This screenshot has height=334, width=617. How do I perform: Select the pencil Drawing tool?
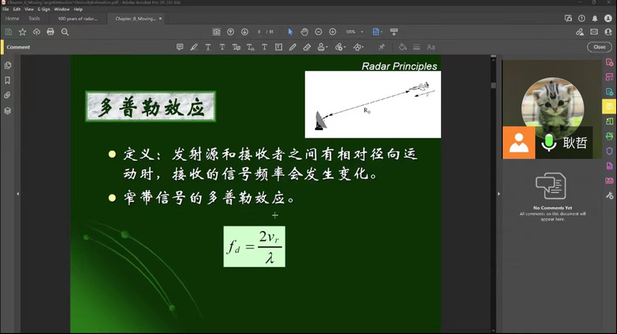tap(293, 47)
